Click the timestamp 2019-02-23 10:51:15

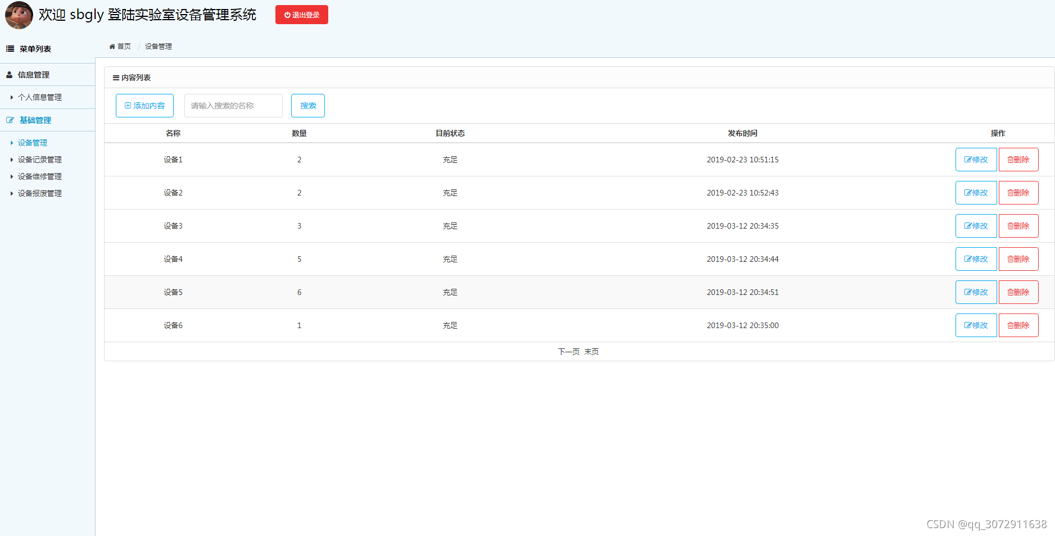[742, 160]
